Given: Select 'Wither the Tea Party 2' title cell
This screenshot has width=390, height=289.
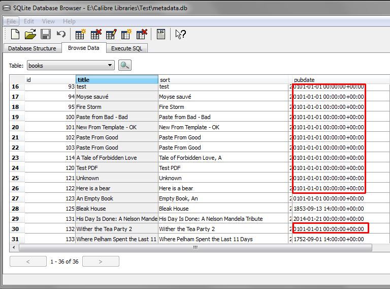Looking at the screenshot, I should (x=117, y=229).
